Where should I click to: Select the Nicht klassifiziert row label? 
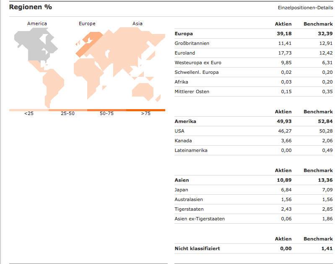pos(197,248)
